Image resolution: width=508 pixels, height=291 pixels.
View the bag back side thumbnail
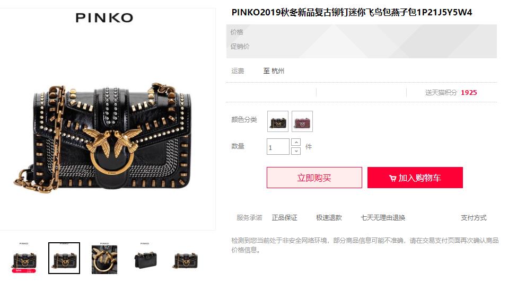tap(145, 258)
